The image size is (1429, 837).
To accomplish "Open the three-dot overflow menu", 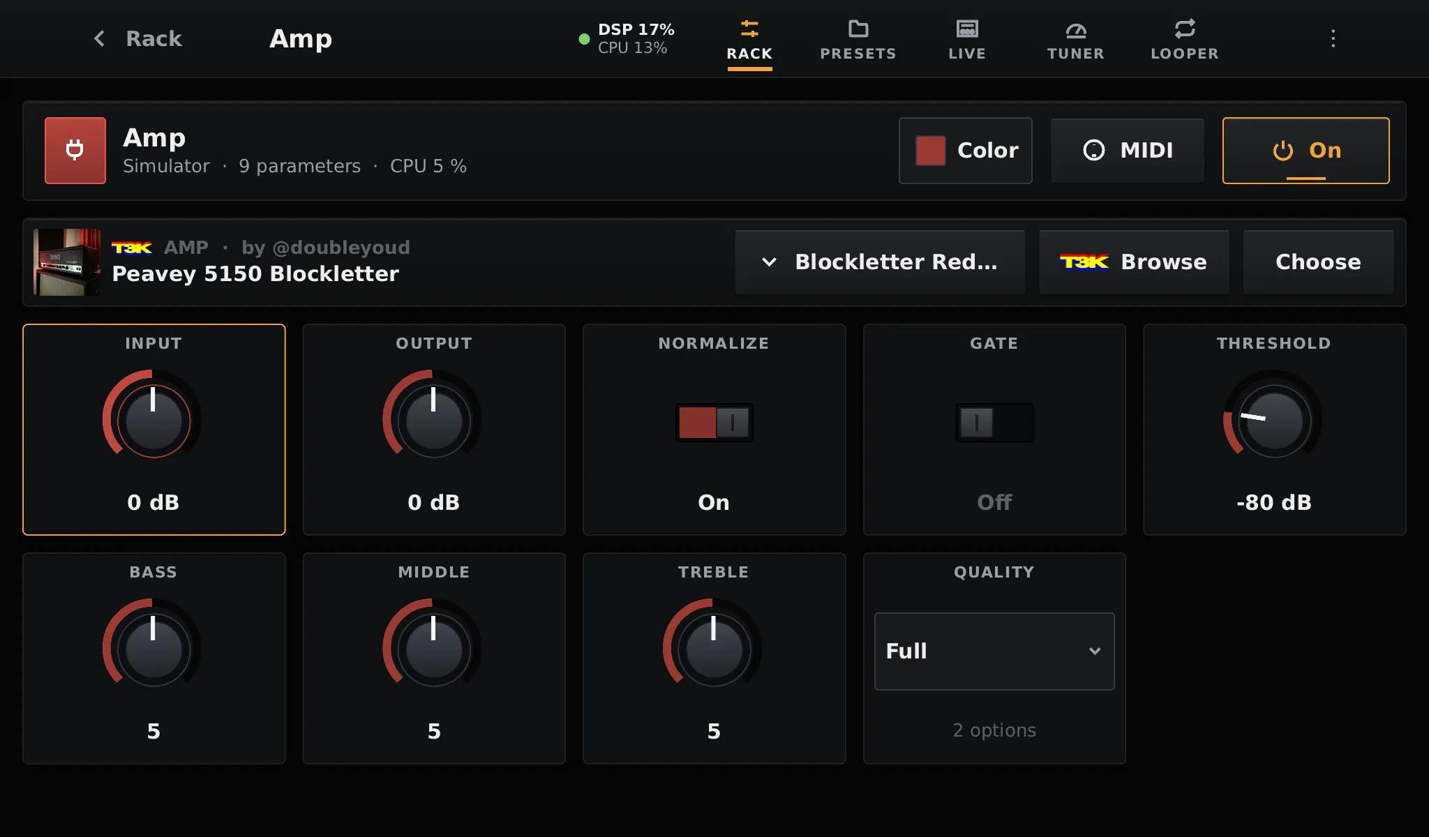I will 1333,38.
